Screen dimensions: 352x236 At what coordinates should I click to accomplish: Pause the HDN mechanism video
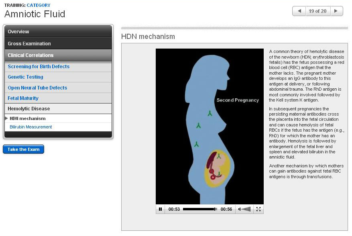tap(160, 209)
